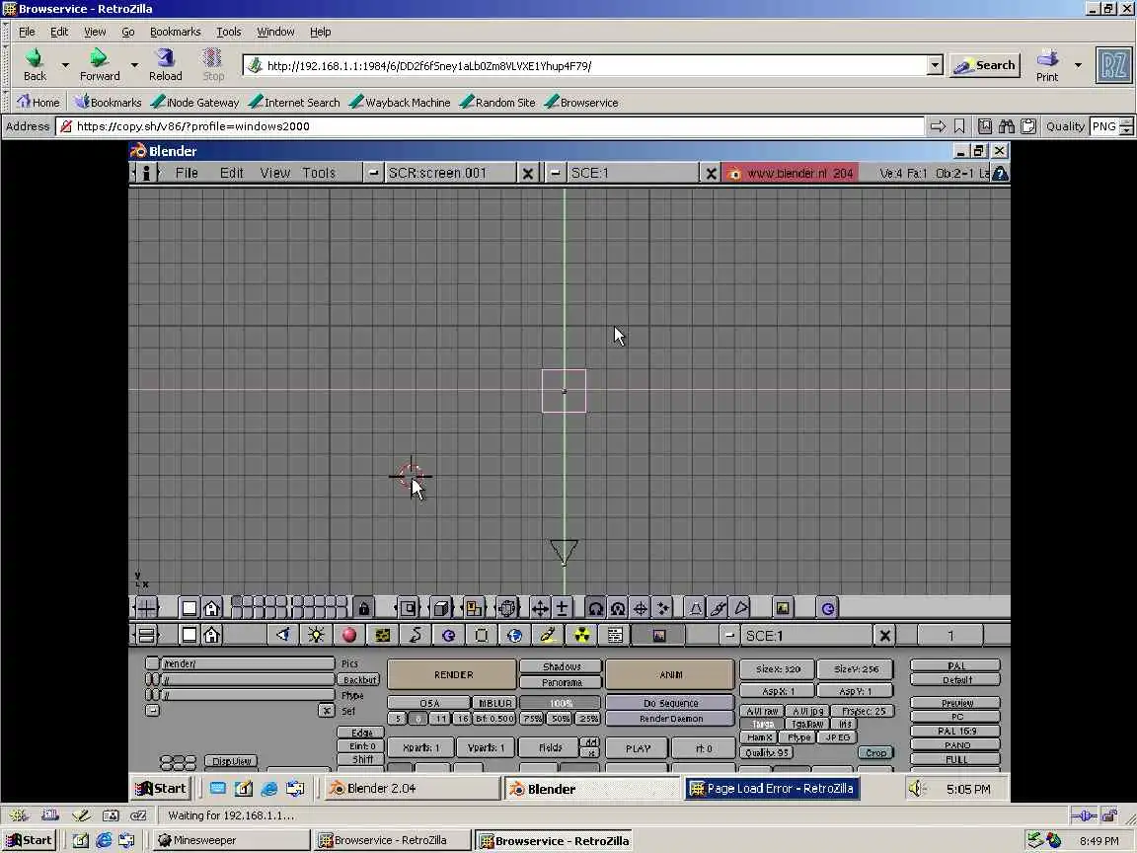This screenshot has height=853, width=1137.
Task: Open the Animation buttons curve icon
Action: [x=416, y=636]
